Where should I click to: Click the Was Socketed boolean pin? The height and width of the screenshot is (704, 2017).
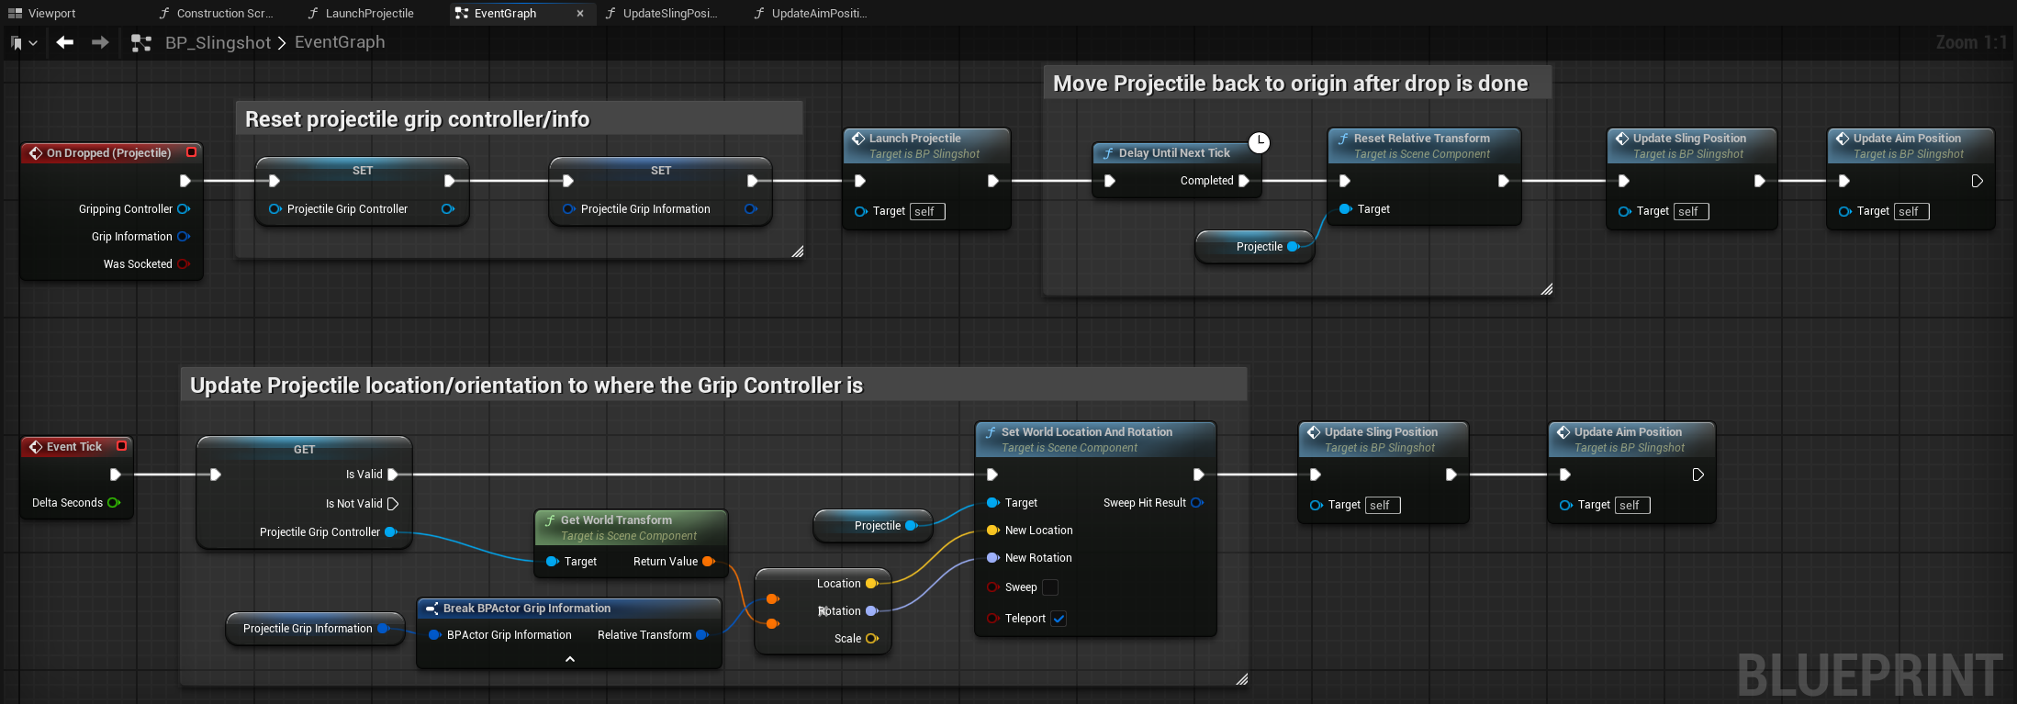(183, 264)
